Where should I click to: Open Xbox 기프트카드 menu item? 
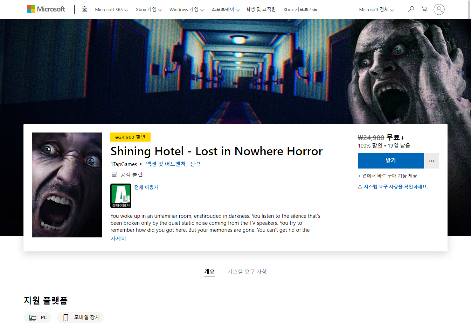click(300, 9)
